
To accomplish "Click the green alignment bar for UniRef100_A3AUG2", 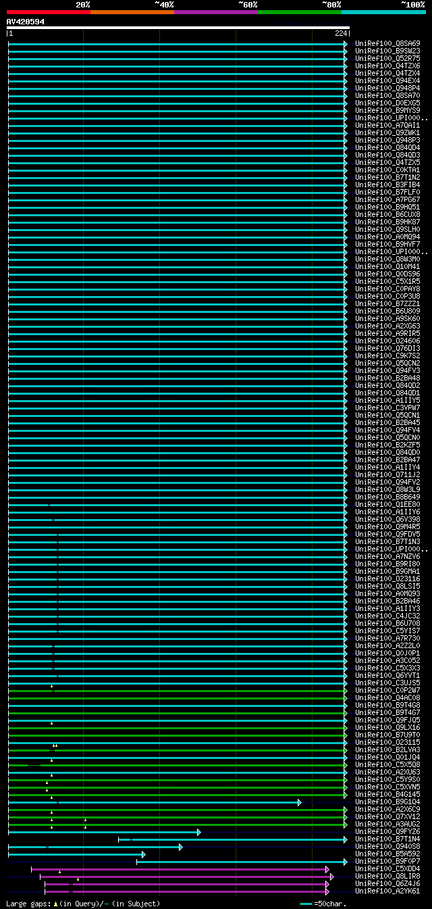I will click(x=178, y=825).
